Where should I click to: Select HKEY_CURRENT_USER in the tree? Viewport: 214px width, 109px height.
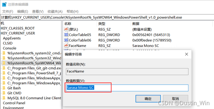(18, 33)
